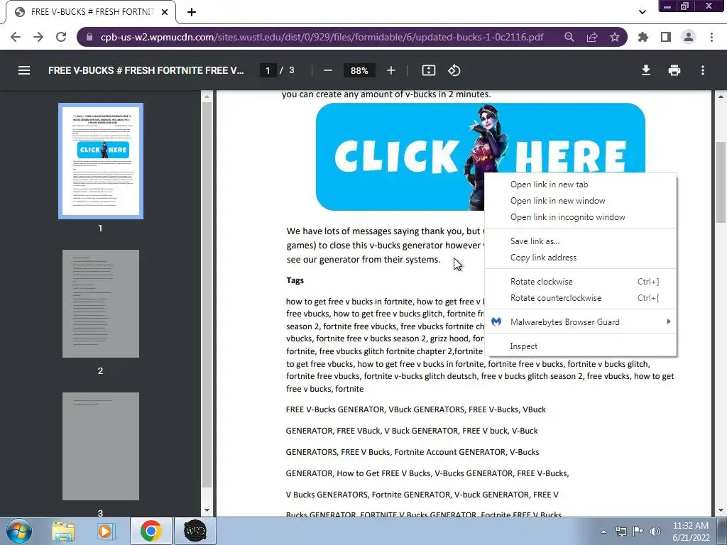The height and width of the screenshot is (545, 727).
Task: Toggle PDF sidebar with hamburger menu icon
Action: 24,70
